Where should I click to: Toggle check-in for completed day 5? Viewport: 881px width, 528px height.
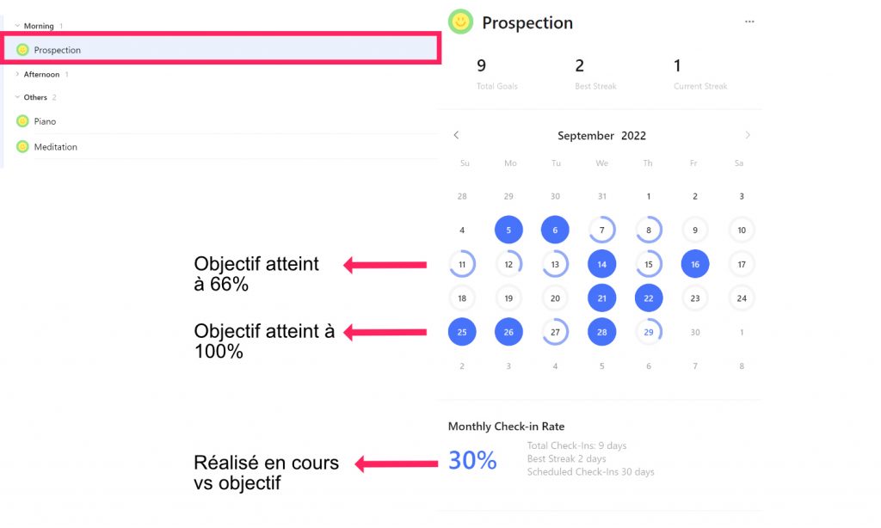click(x=508, y=230)
